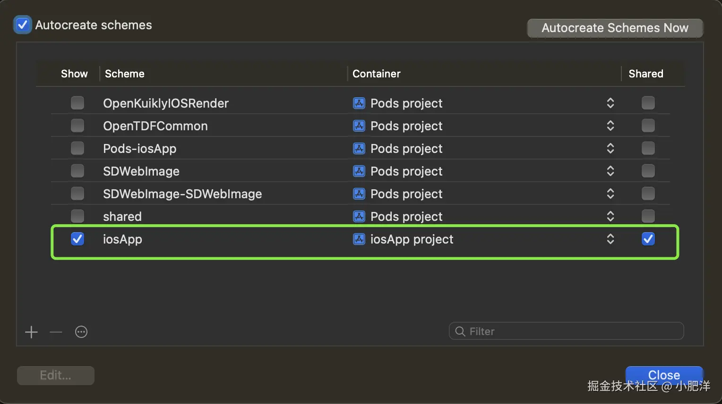This screenshot has height=404, width=722.
Task: Click the Close button
Action: click(x=664, y=375)
